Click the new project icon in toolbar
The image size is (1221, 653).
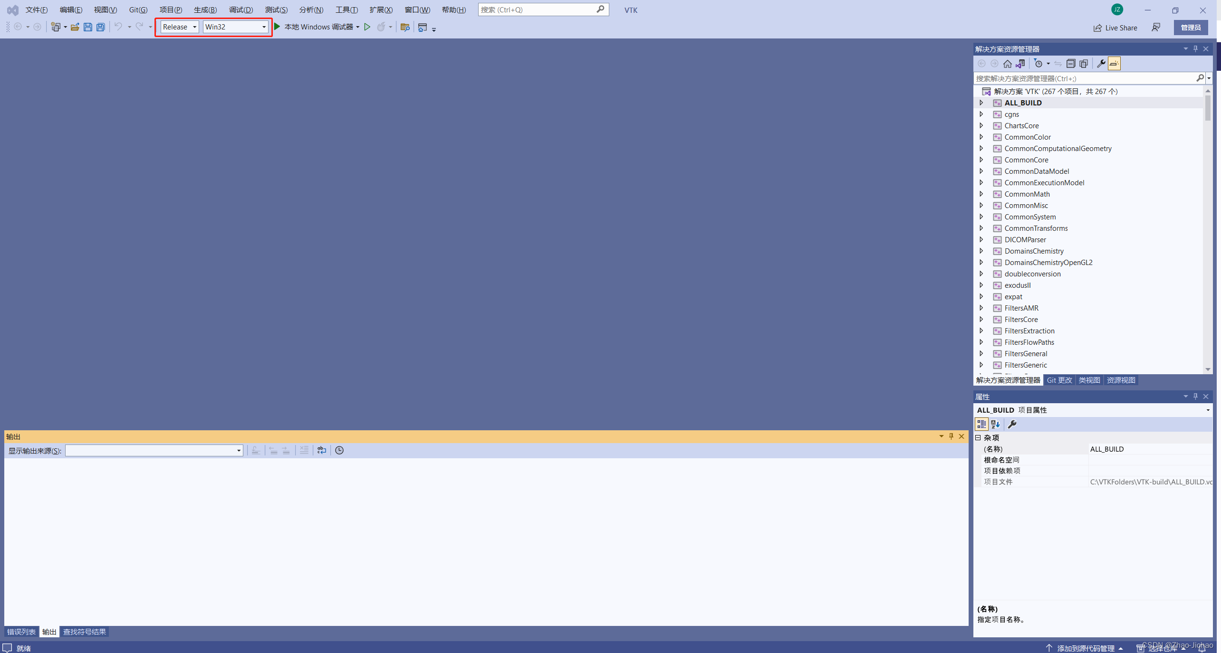(56, 27)
